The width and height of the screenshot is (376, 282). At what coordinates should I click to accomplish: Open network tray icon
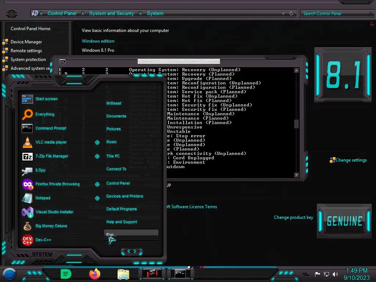click(326, 274)
